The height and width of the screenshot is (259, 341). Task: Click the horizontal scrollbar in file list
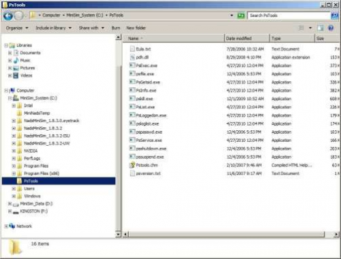(x=227, y=234)
